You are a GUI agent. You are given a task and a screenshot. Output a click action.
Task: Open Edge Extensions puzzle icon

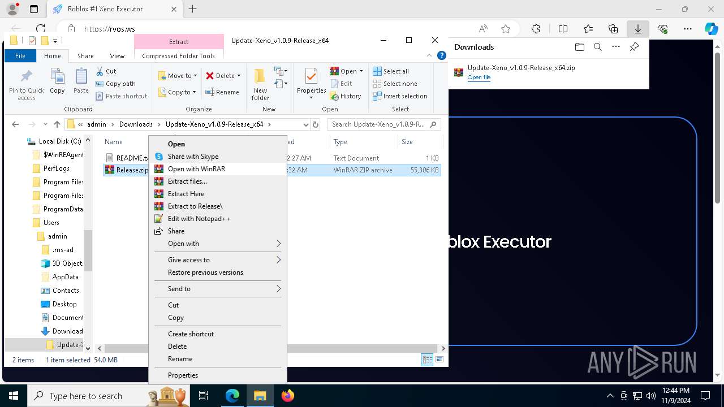536,29
